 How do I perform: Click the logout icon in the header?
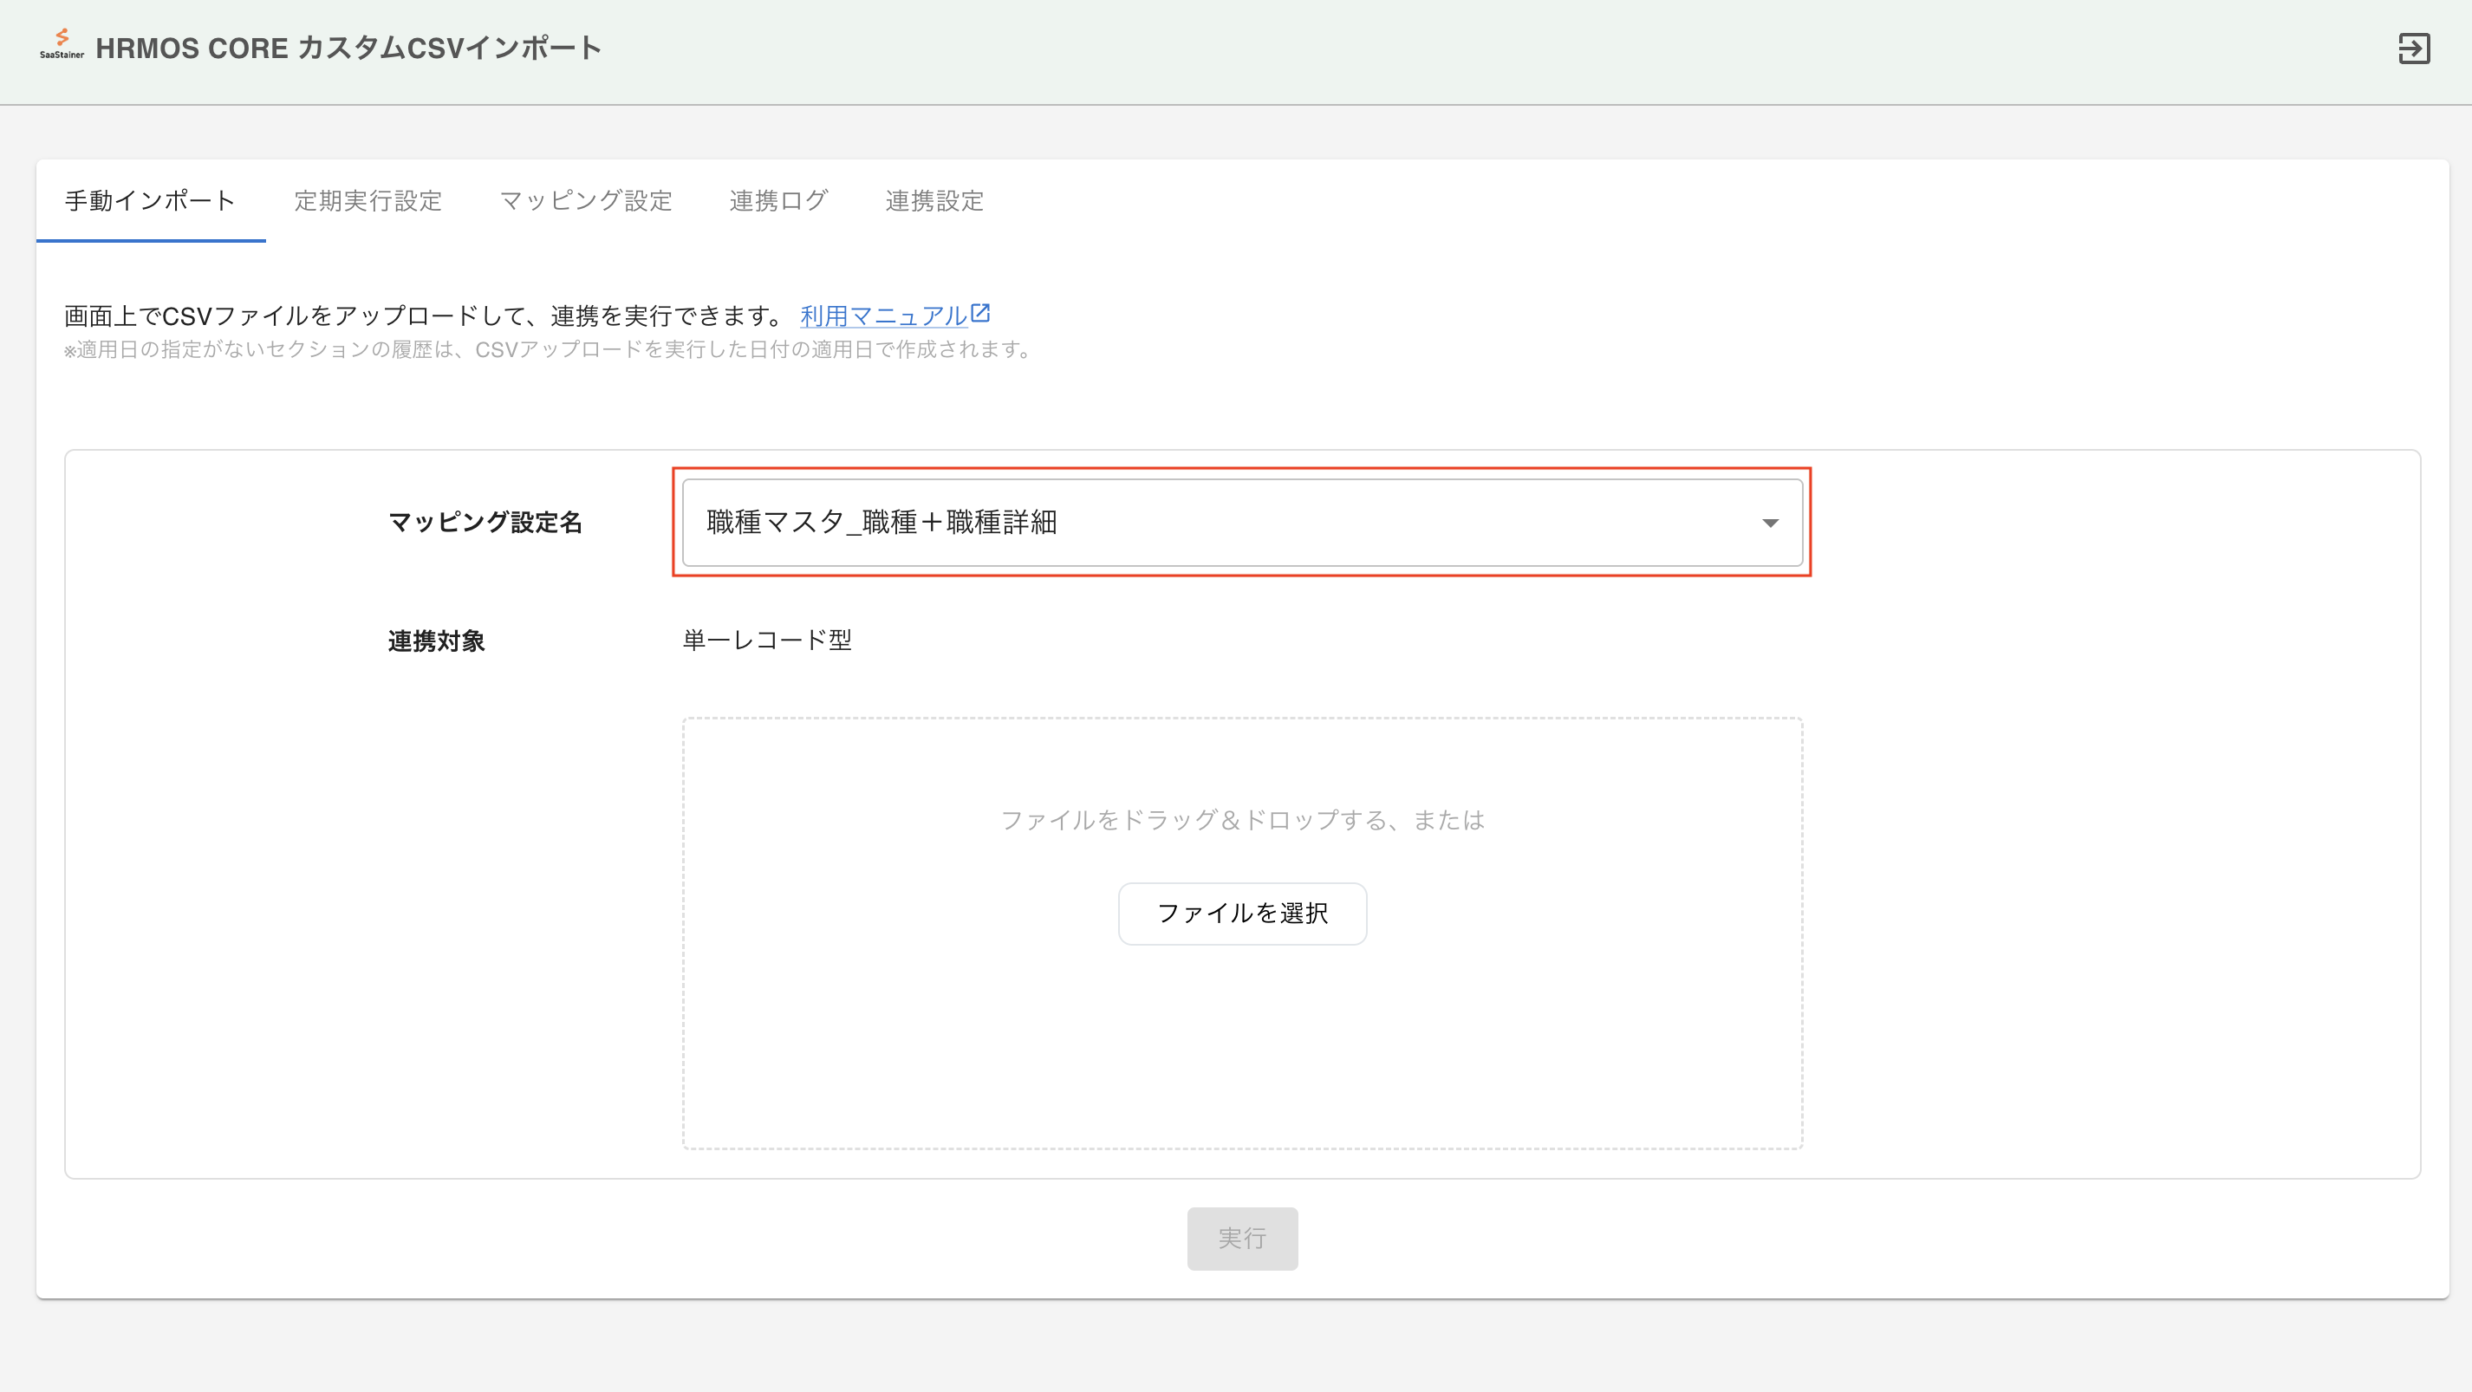pos(2413,48)
